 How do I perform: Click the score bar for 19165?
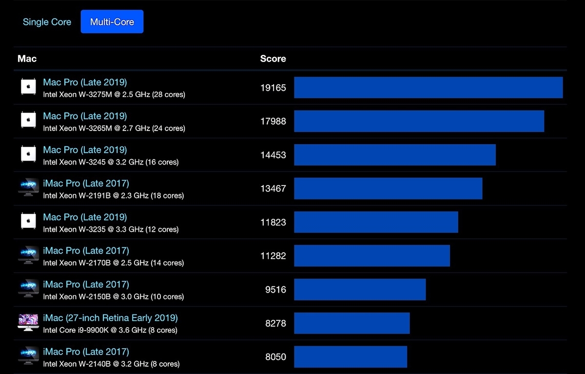tap(429, 88)
